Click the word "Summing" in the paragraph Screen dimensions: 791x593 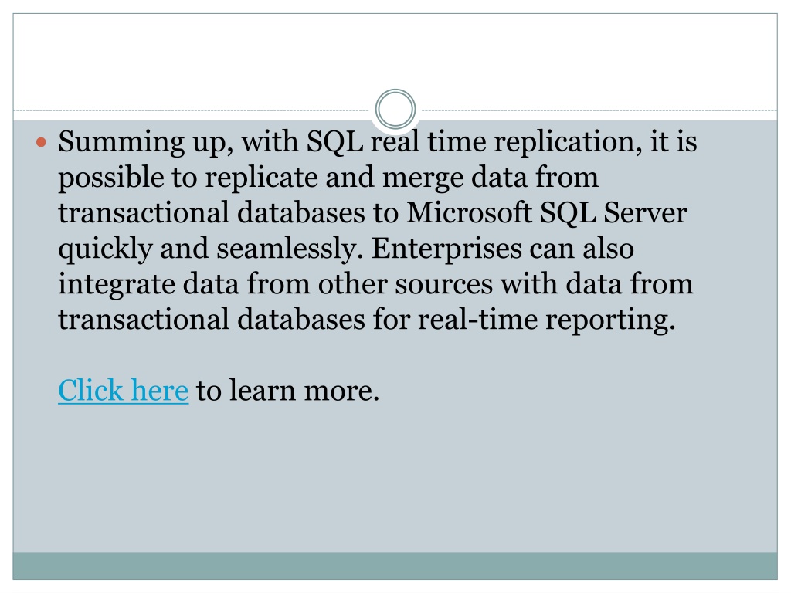click(121, 143)
